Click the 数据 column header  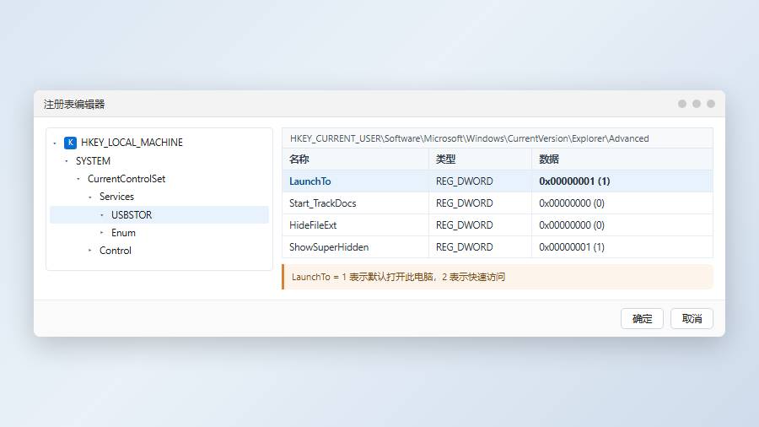(622, 159)
